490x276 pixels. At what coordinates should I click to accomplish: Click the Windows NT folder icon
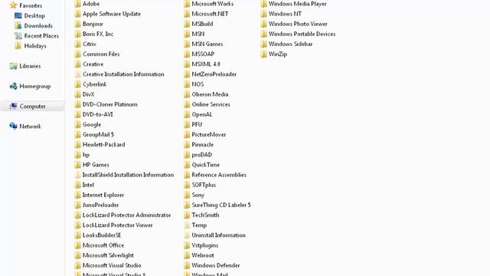(x=263, y=14)
